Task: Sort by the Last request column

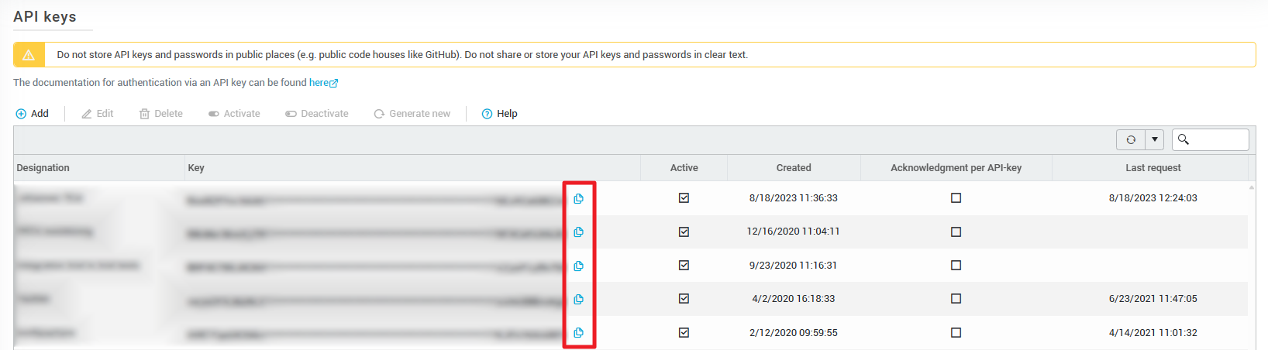Action: point(1153,168)
